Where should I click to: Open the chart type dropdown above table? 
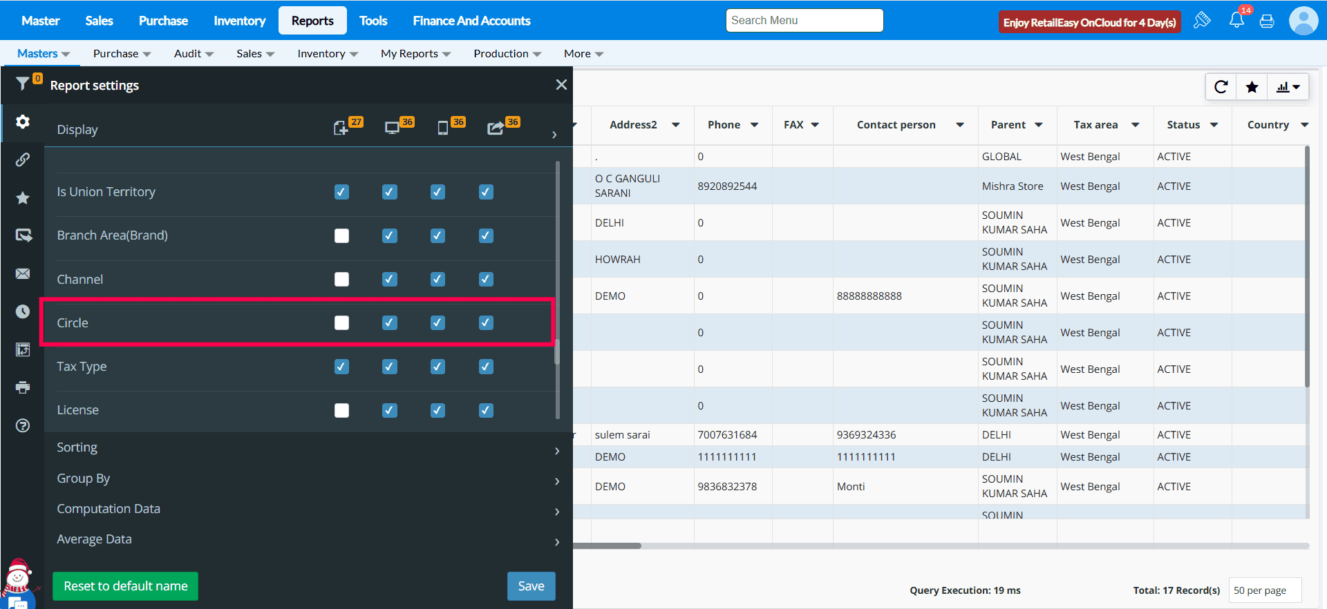pos(1288,87)
